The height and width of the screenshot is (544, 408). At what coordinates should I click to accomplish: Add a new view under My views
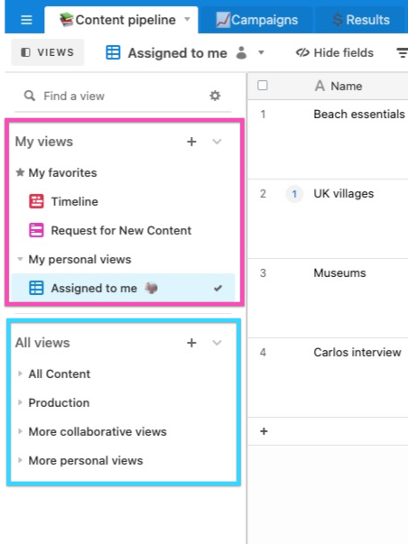tap(191, 142)
